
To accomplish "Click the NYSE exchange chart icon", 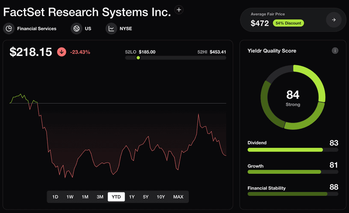I will 111,28.
